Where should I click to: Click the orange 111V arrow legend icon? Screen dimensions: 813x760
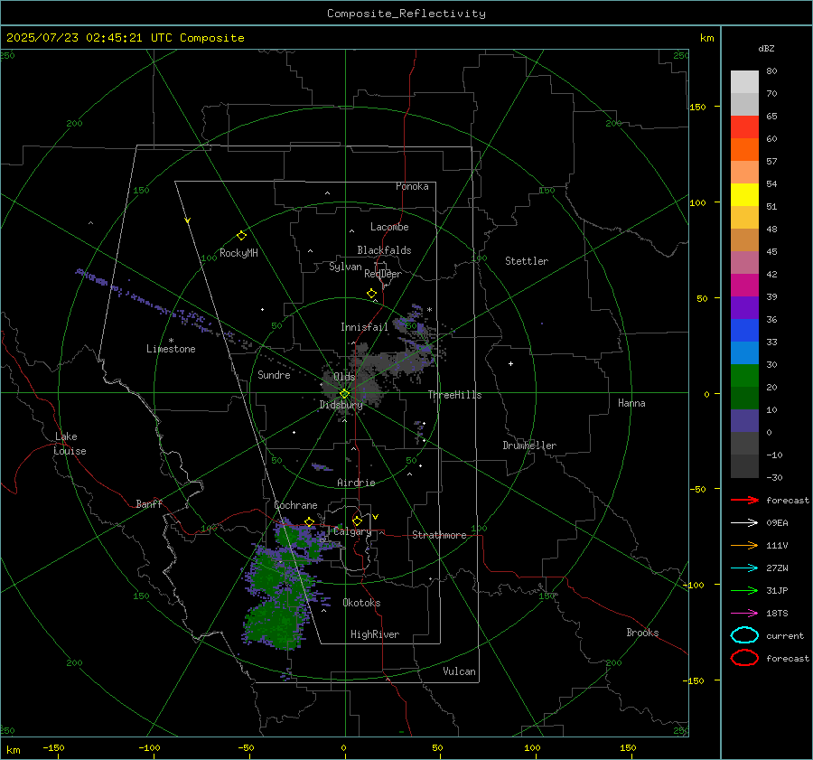click(x=744, y=545)
